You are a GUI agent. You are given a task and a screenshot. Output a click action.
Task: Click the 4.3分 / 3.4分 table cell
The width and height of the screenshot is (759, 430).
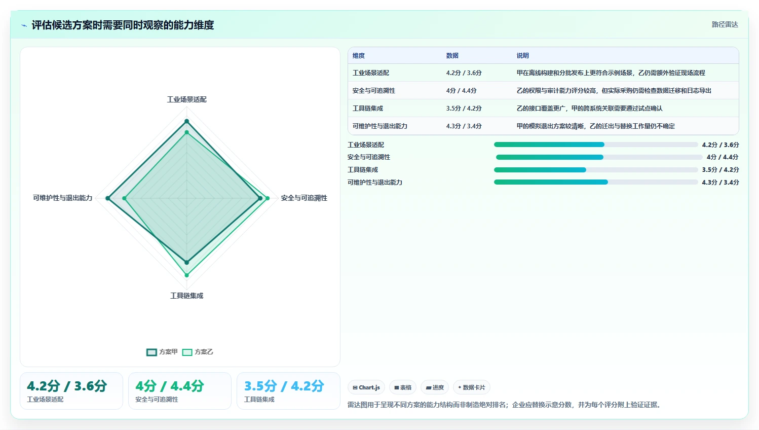coord(464,126)
